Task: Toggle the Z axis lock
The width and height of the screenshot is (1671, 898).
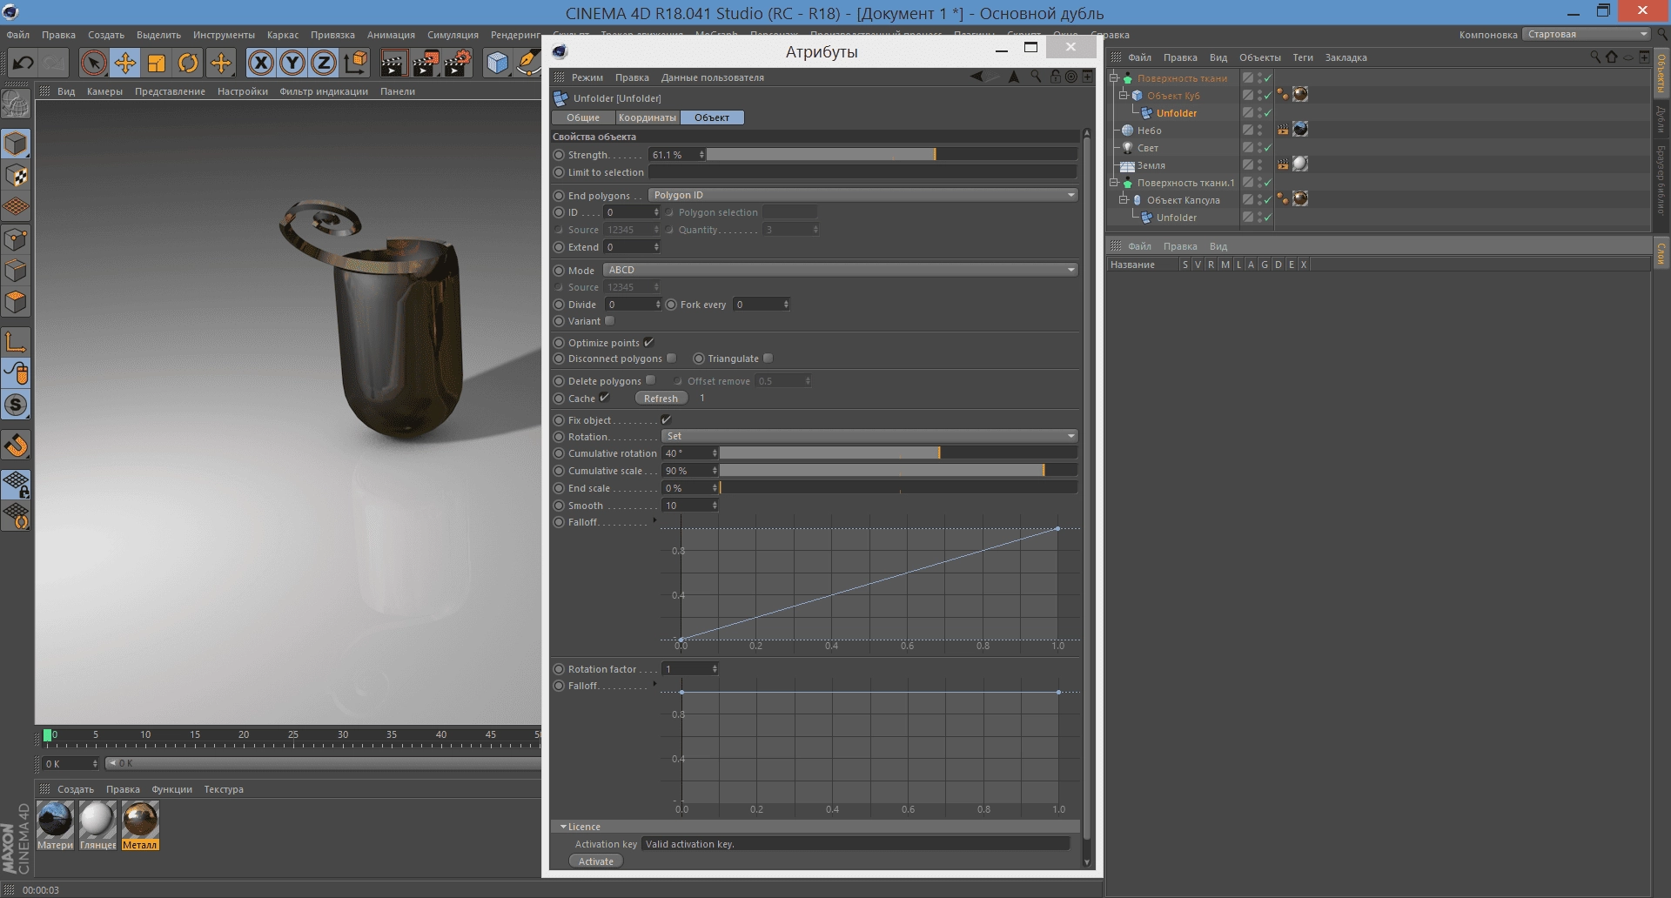Action: point(324,63)
